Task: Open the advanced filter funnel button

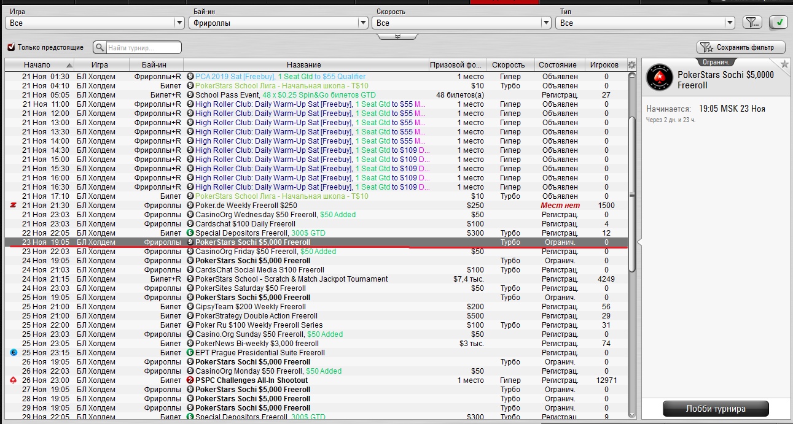Action: [x=752, y=23]
